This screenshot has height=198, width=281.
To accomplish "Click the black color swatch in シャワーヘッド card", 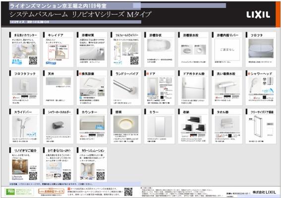I will (x=265, y=98).
